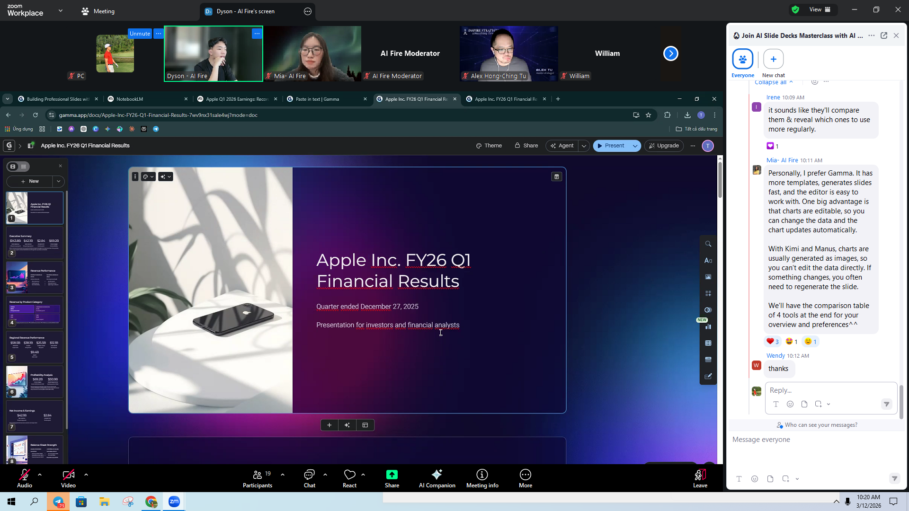
Task: Insert an emoji in the chat reply box
Action: point(790,405)
